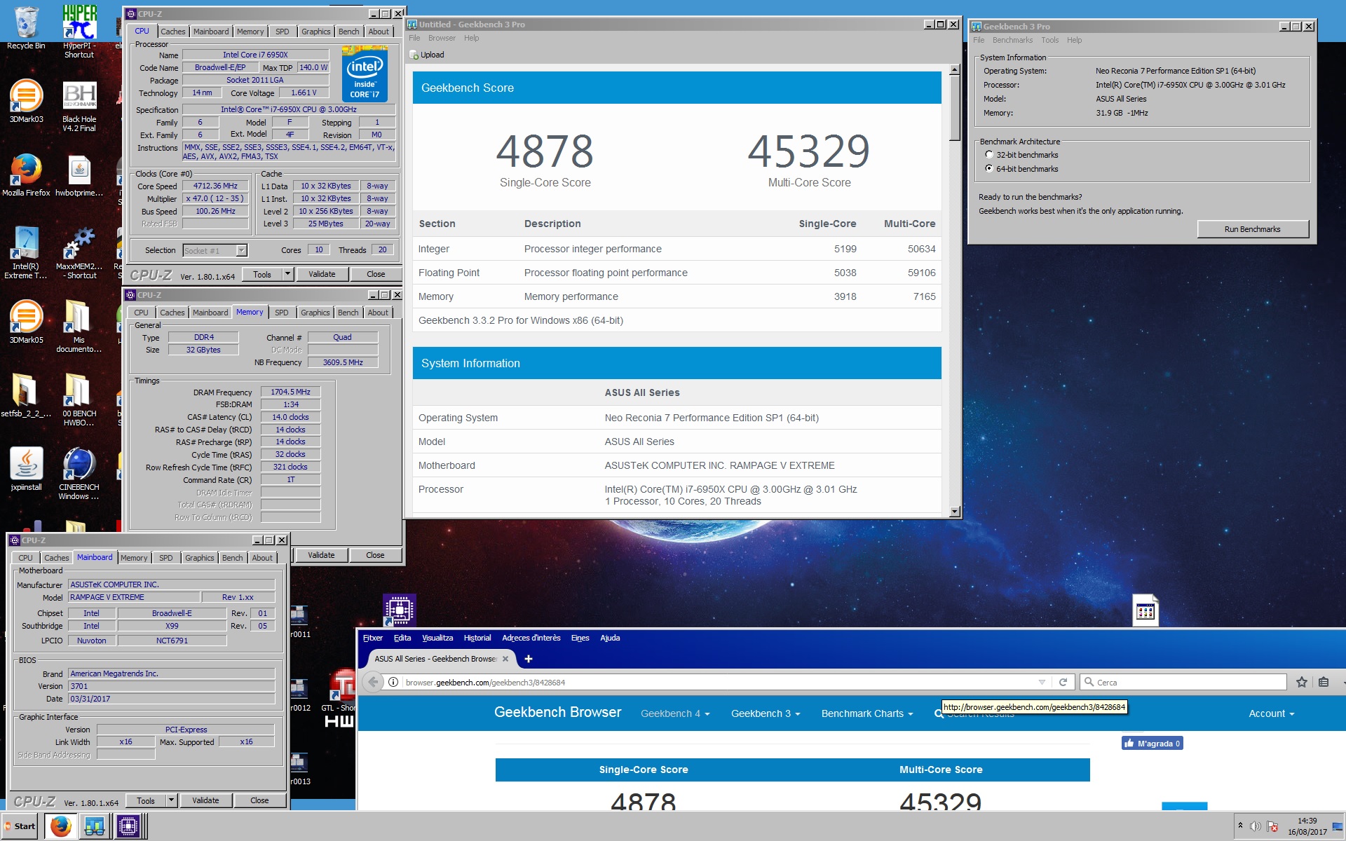Click volume speaker icon in system tray

coord(1256,826)
